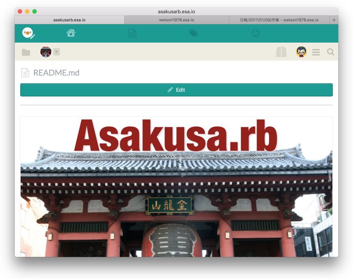
Task: Click the yellow minimize window button
Action: tap(27, 11)
